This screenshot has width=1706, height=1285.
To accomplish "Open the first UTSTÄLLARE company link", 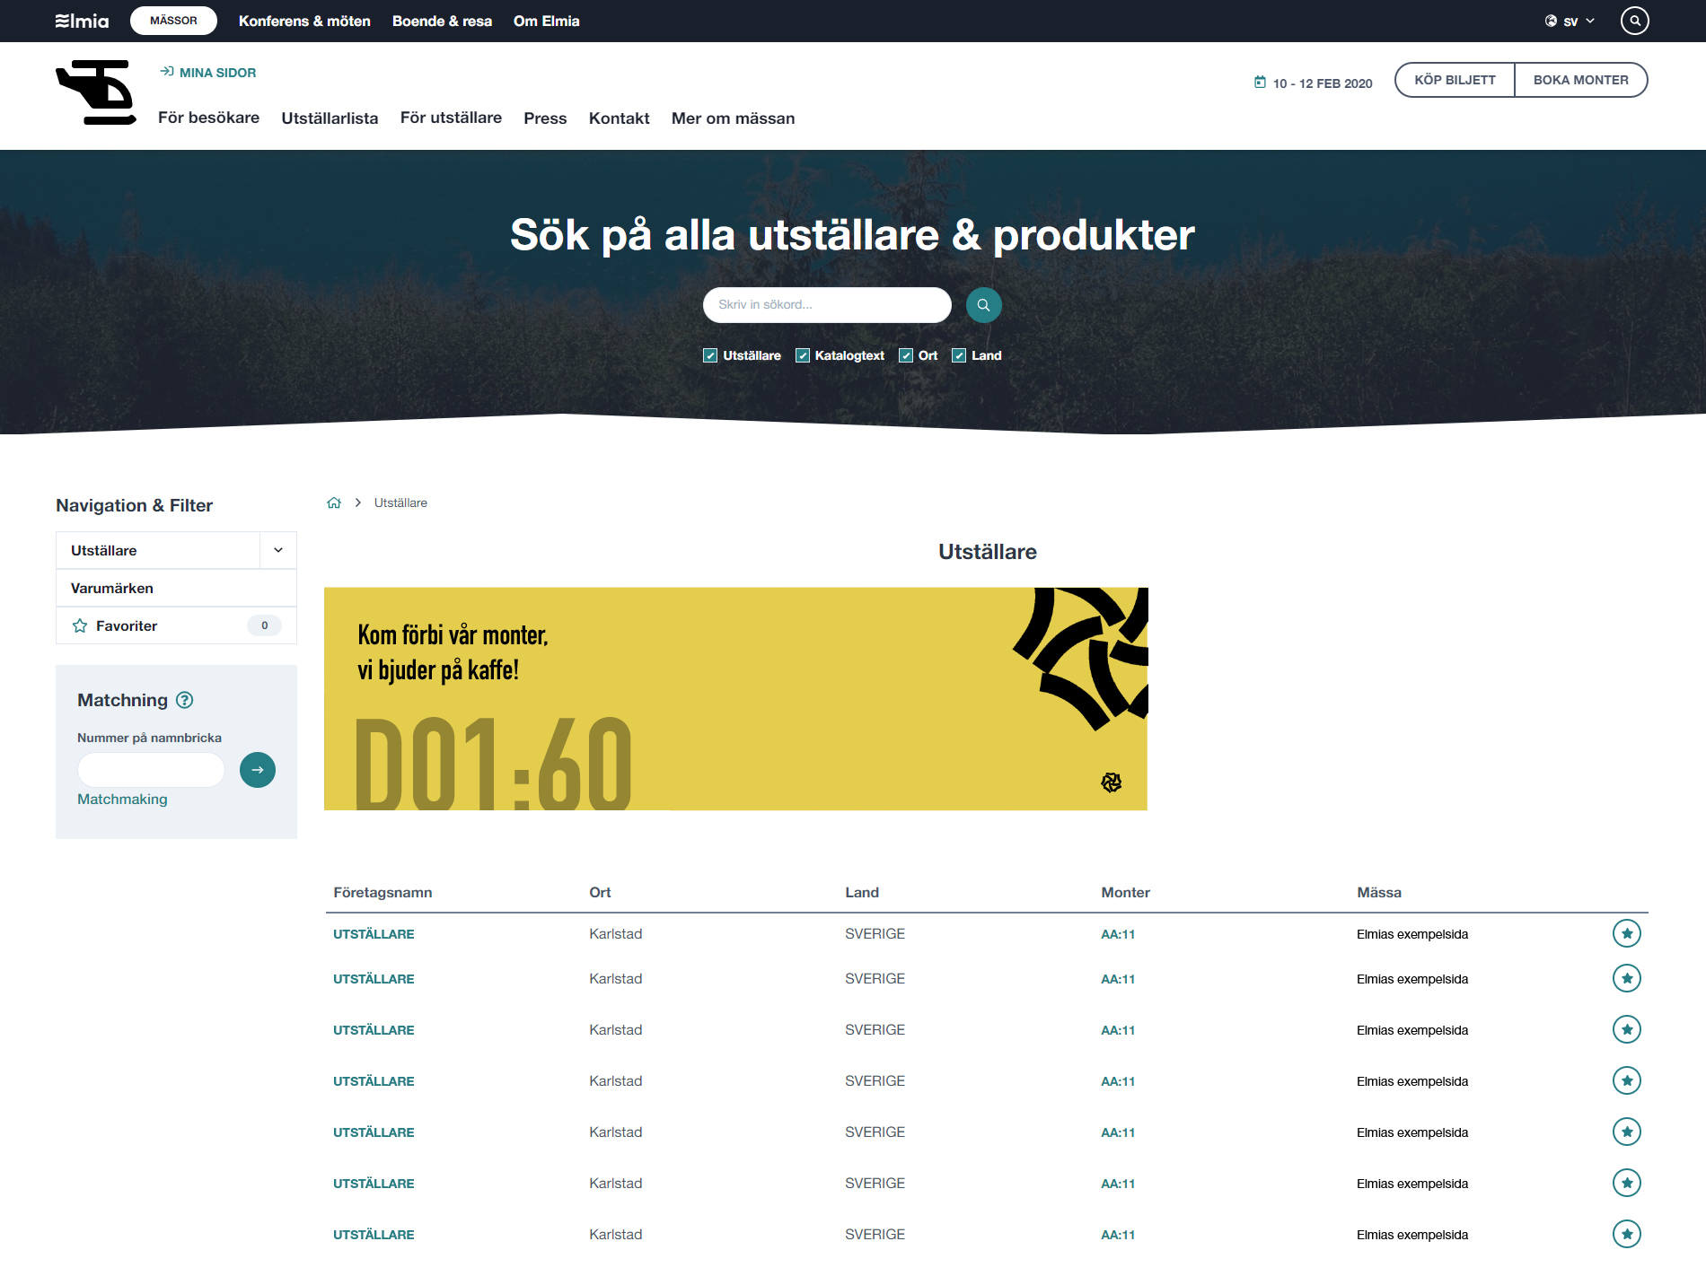I will point(374,934).
